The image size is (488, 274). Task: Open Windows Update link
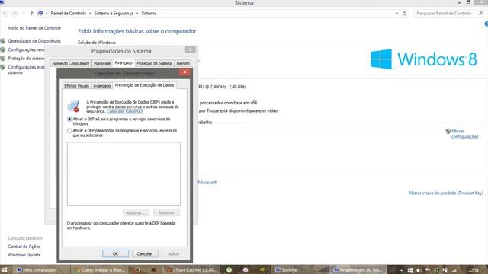pyautogui.click(x=24, y=255)
